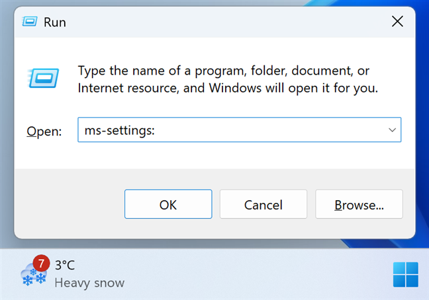Click Browse... to locate a file

click(359, 204)
